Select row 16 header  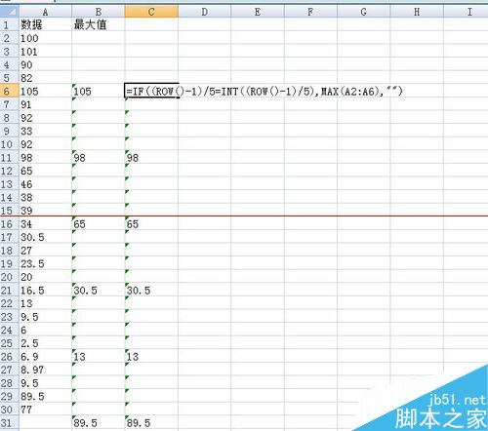pos(10,223)
